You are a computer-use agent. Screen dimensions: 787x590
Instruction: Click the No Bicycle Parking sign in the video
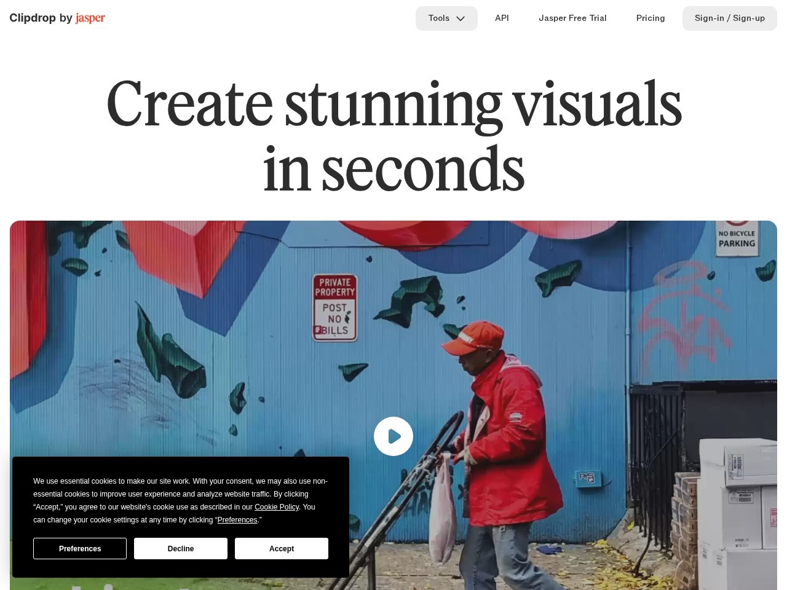point(737,236)
